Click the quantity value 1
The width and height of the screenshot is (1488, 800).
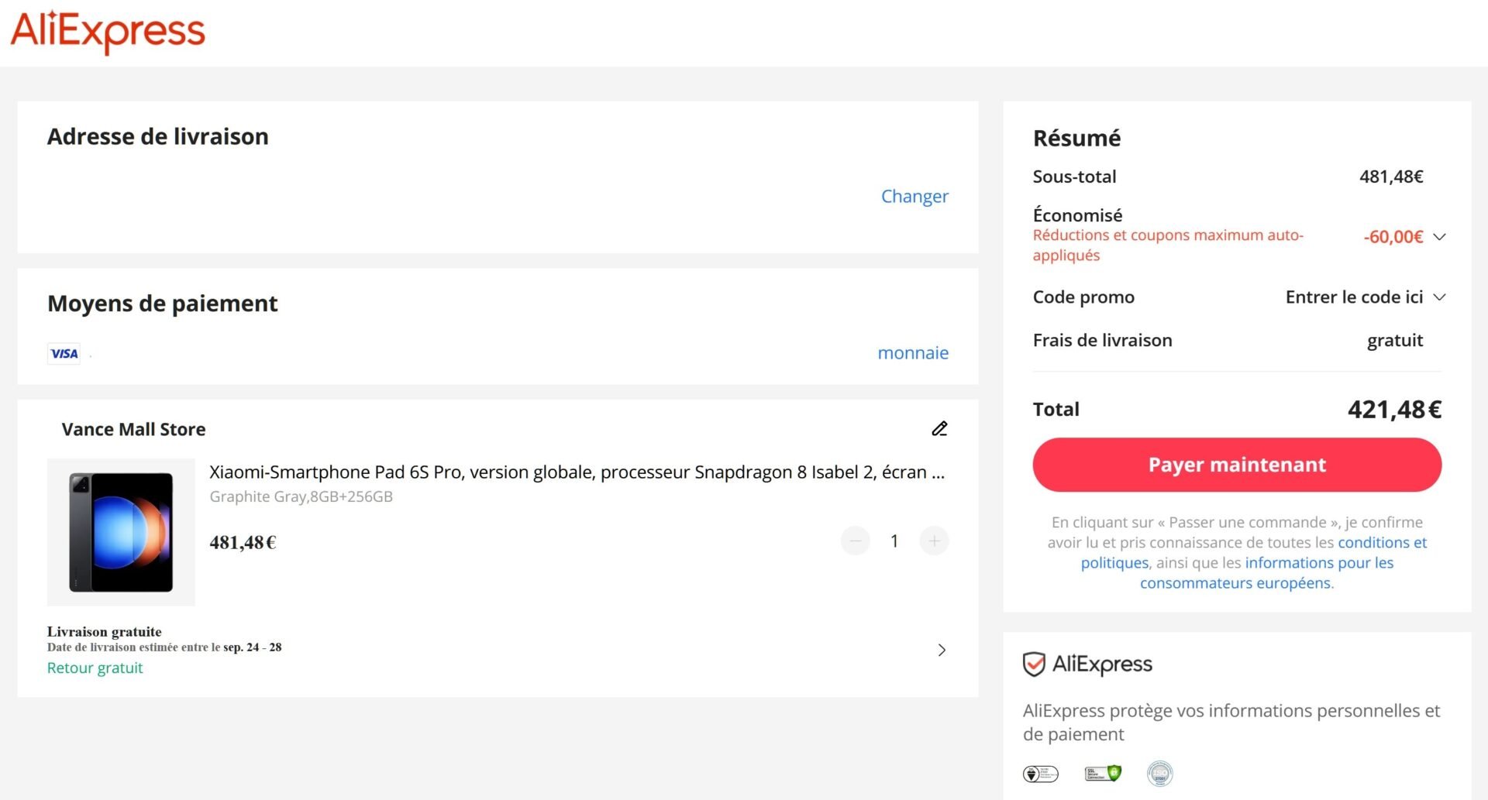point(894,541)
